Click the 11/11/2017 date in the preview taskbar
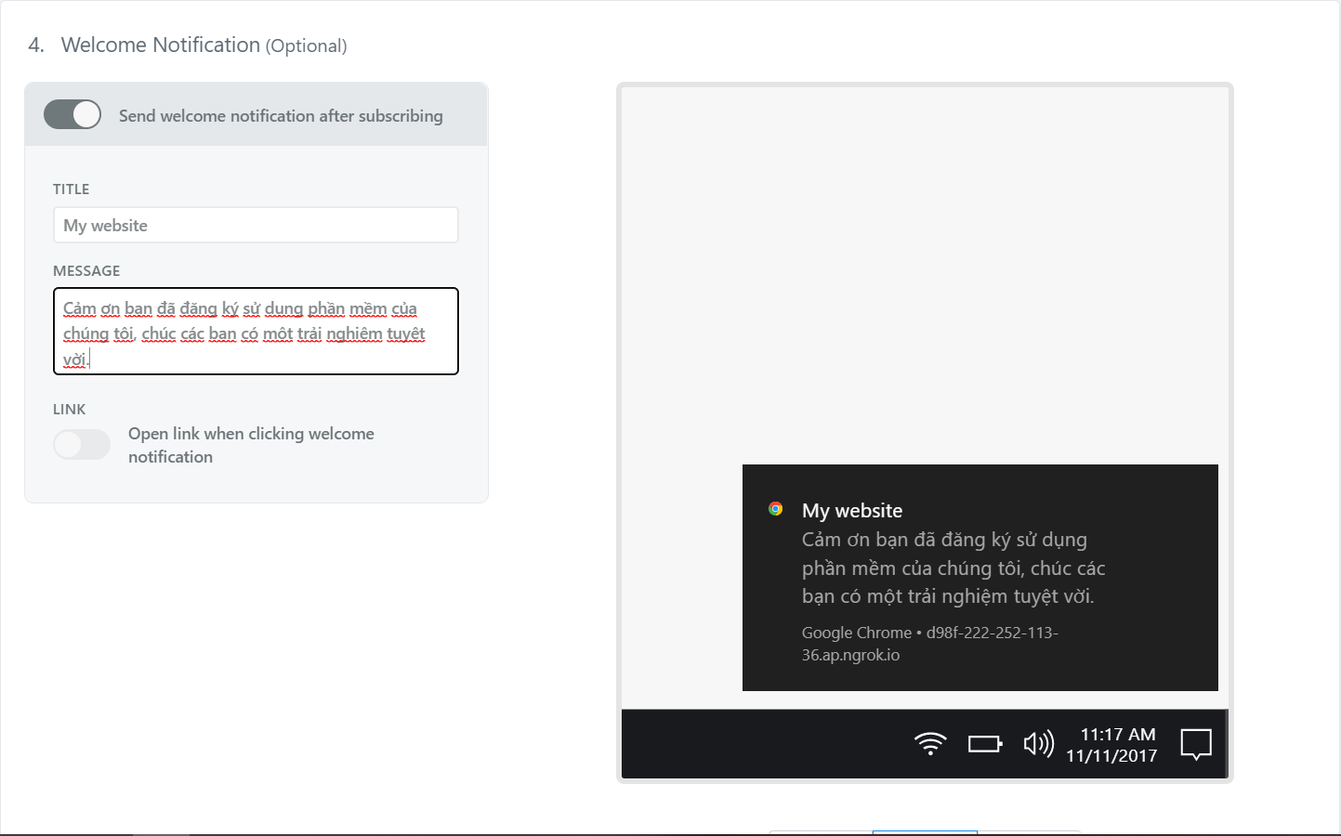Viewport: 1341px width, 836px height. (1111, 756)
